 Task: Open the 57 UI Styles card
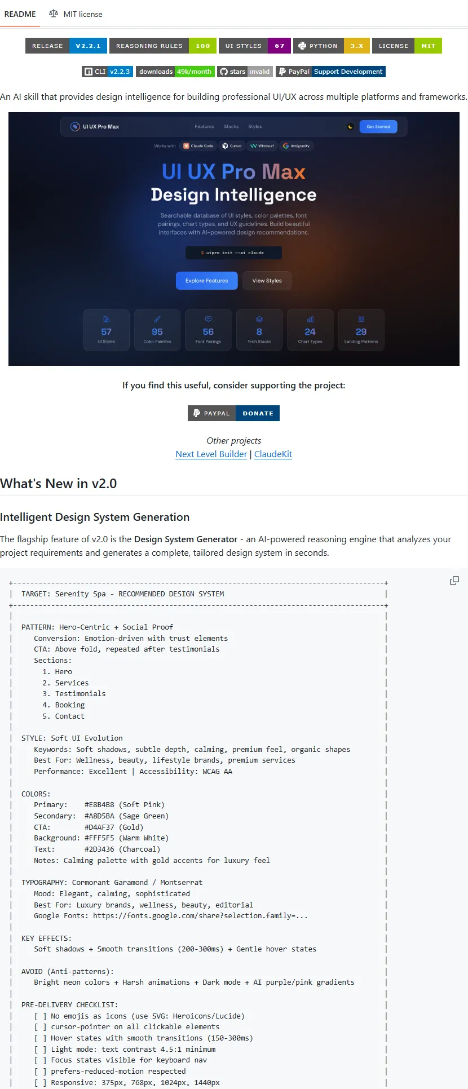pyautogui.click(x=107, y=330)
